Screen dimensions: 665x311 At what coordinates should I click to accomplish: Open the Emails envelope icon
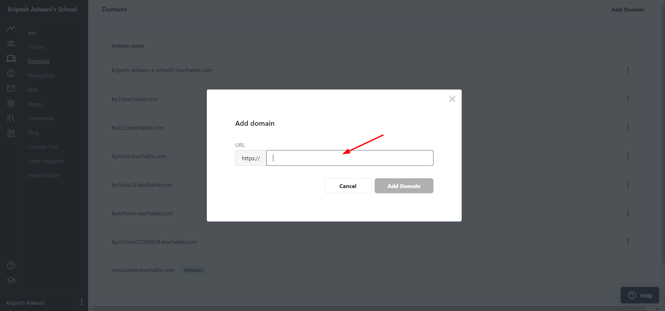pos(11,88)
